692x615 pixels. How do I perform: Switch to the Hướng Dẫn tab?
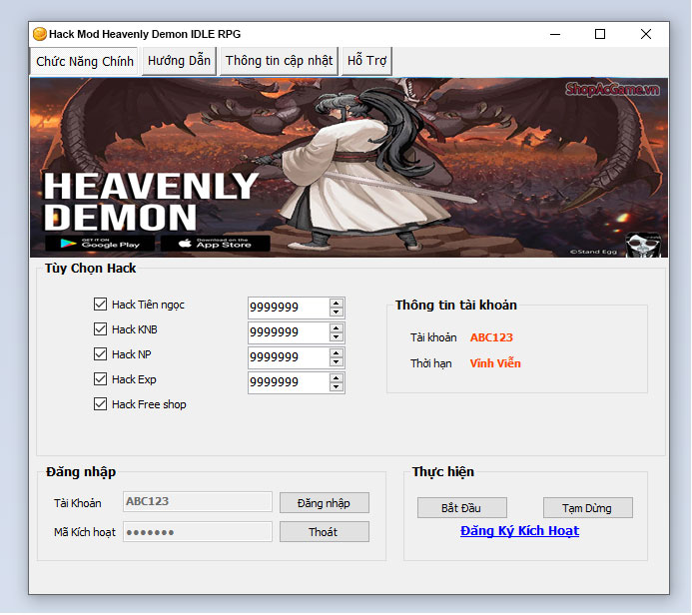tap(179, 61)
